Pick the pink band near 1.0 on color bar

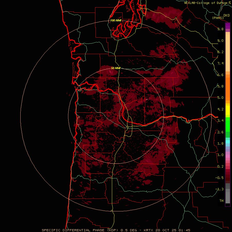pos(228,156)
